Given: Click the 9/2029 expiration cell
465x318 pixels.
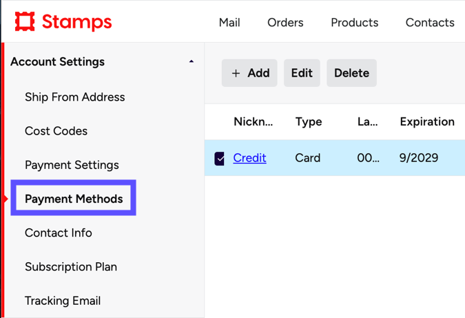Looking at the screenshot, I should pyautogui.click(x=418, y=158).
